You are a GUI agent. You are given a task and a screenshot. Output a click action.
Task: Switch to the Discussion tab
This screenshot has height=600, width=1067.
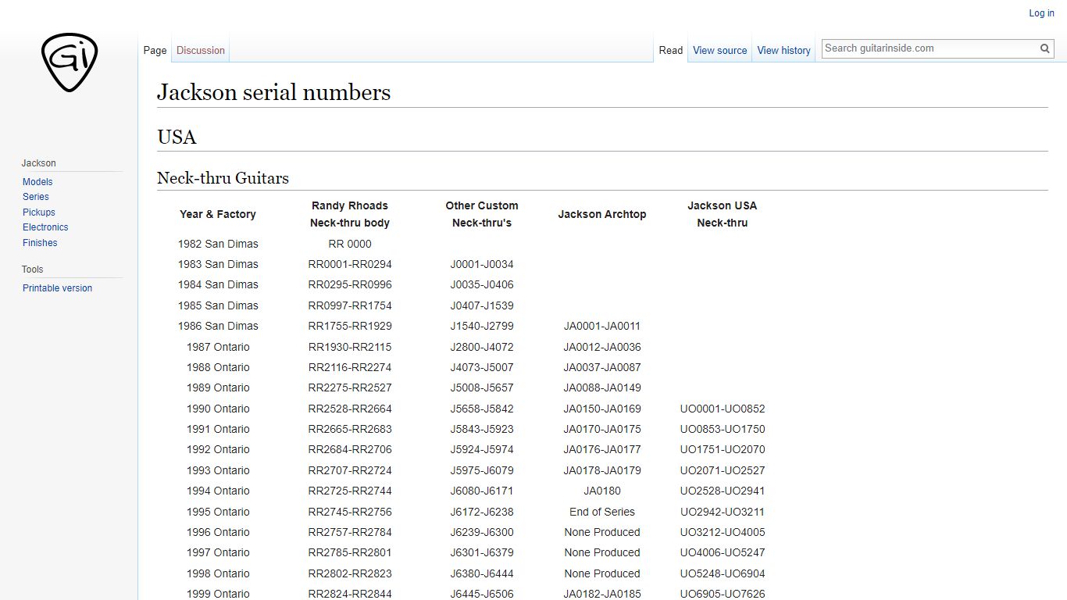[201, 50]
